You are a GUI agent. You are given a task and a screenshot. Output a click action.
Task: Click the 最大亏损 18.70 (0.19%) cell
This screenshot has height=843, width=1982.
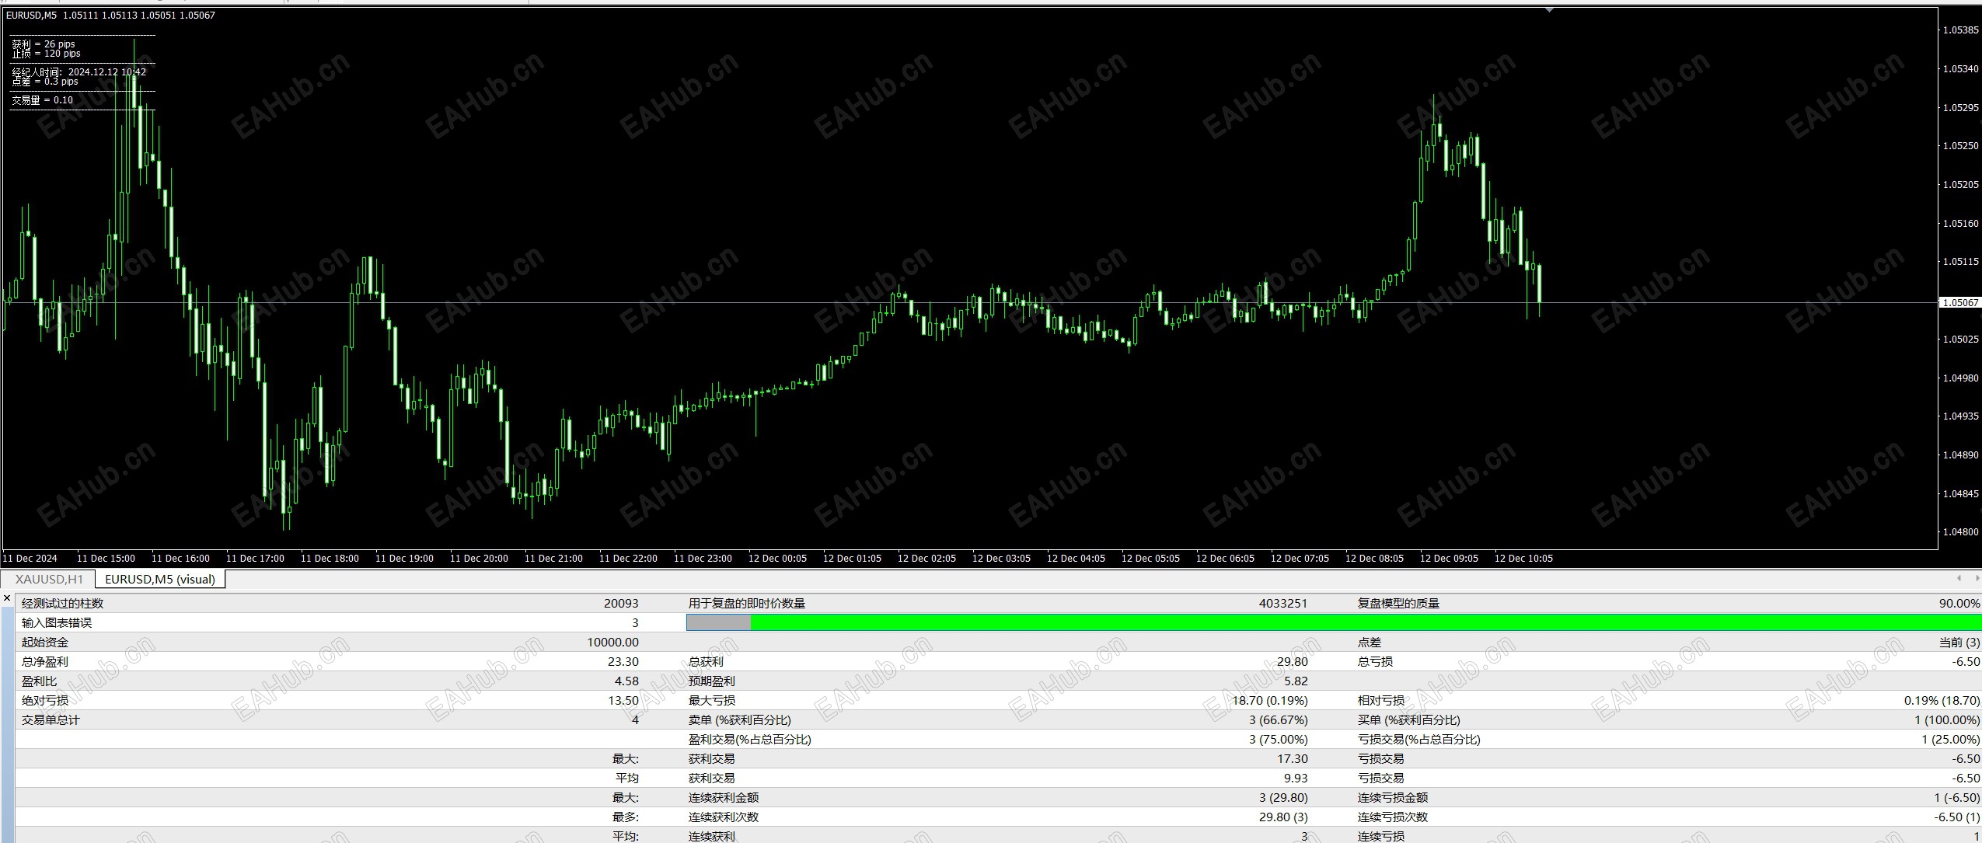coord(1269,700)
